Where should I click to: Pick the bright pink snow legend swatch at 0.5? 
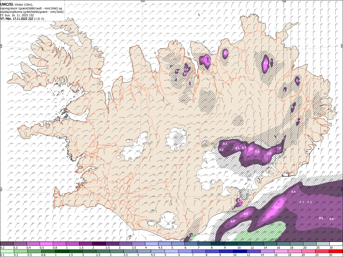46,244
